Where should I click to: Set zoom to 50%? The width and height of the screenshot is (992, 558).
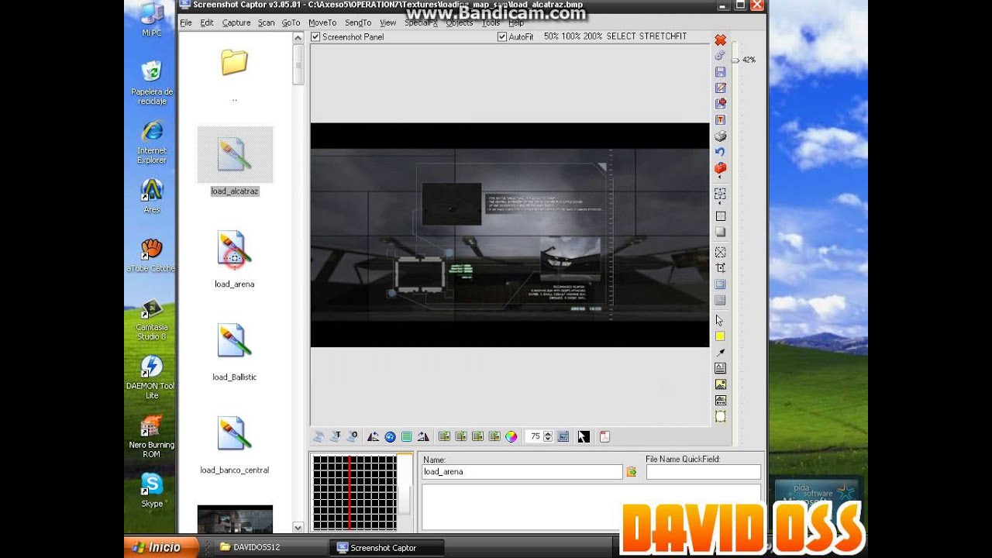pos(552,36)
